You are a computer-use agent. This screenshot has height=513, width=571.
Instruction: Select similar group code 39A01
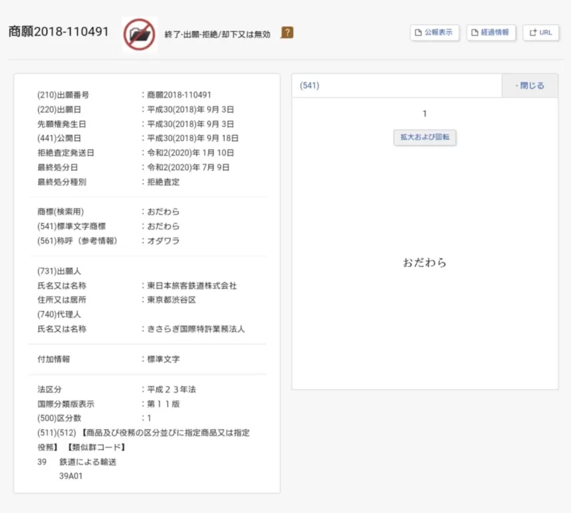(71, 476)
